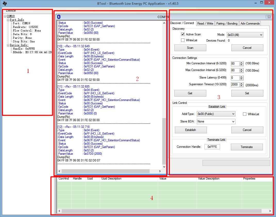The width and height of the screenshot is (276, 217).
Task: Click the ConHnd column header
Action: (x=64, y=179)
